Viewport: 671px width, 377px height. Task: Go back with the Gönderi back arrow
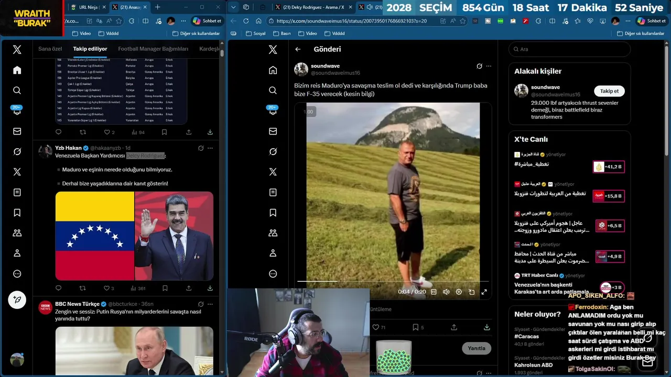click(298, 49)
